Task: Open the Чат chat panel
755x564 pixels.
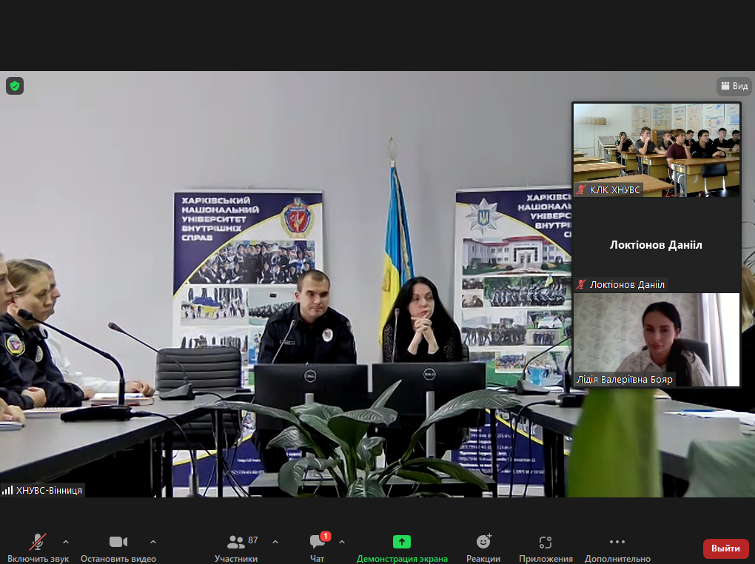Action: coord(318,548)
